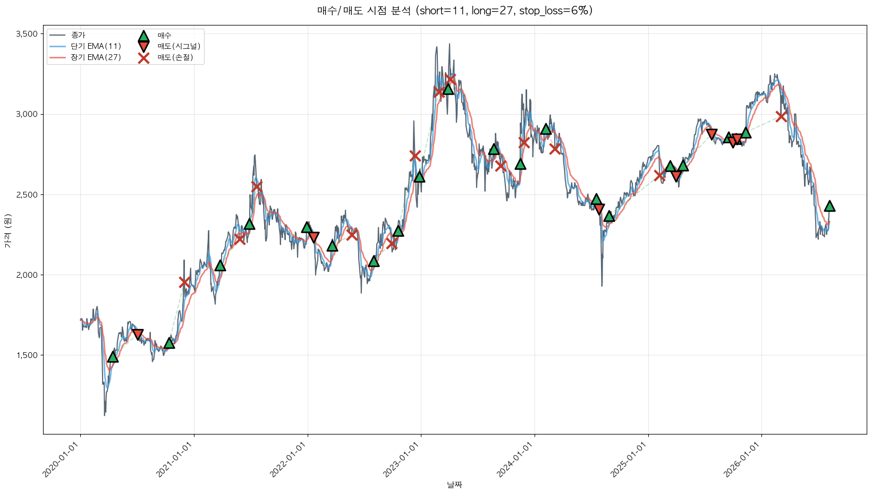Select the blue 단기 EMA(11) legend line sample
This screenshot has width=872, height=494.
pos(57,46)
